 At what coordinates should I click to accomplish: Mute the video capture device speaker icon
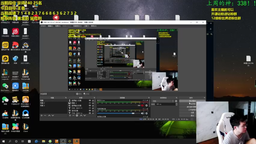click(x=142, y=113)
